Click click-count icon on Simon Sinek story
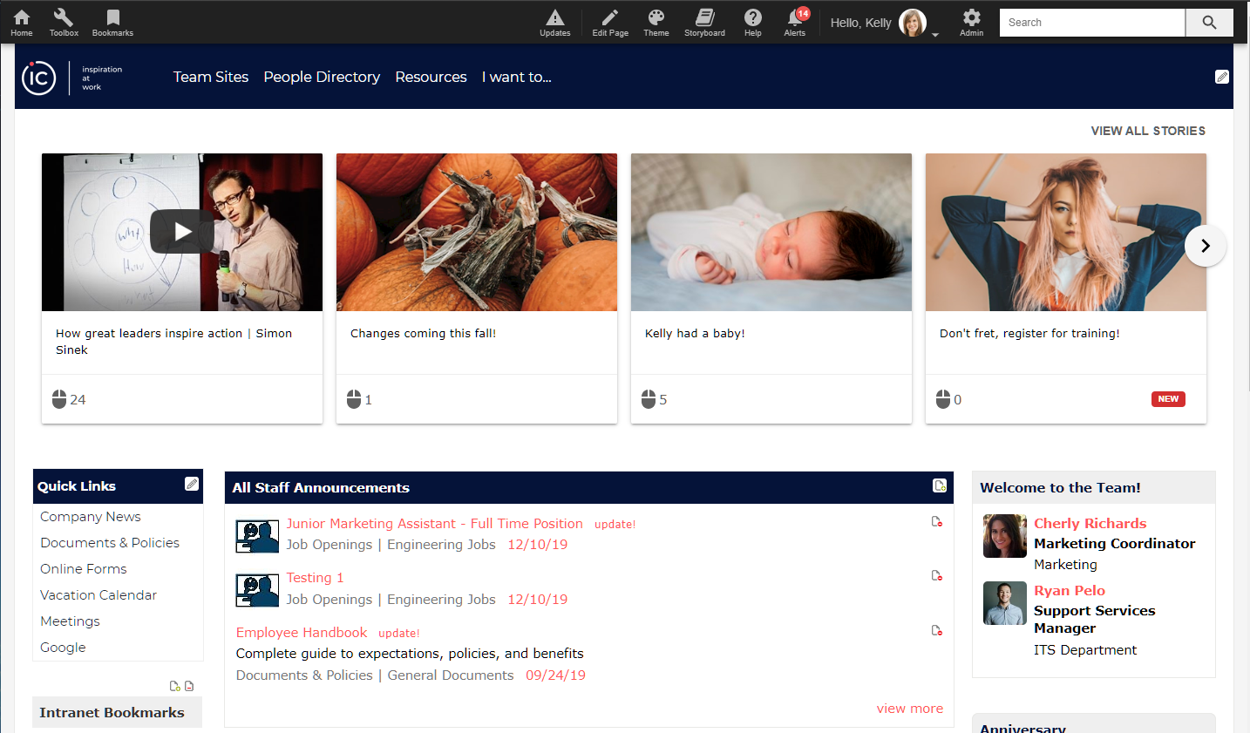This screenshot has width=1250, height=733. click(59, 399)
